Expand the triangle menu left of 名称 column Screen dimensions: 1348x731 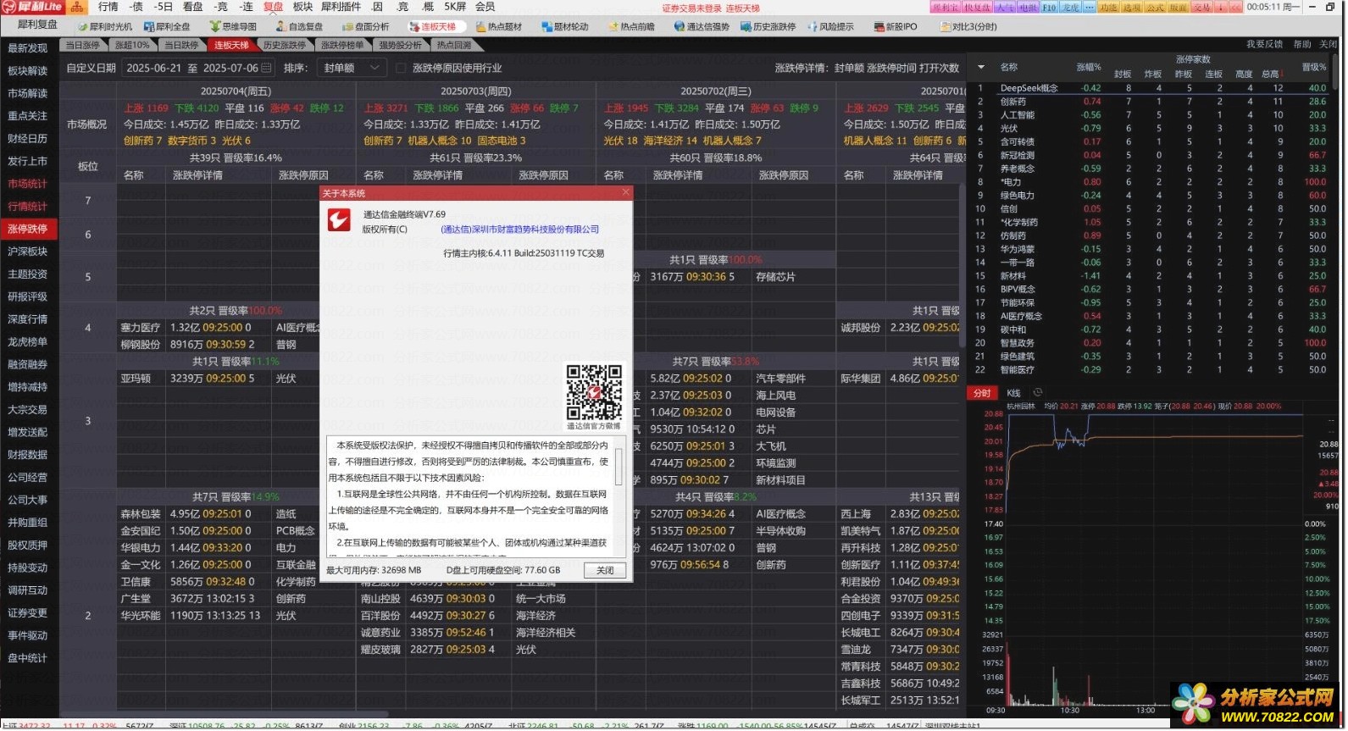tap(981, 67)
